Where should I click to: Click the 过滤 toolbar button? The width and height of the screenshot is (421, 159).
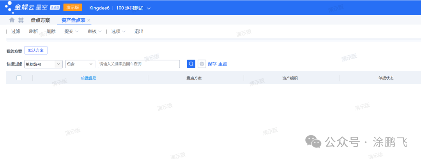pos(16,32)
